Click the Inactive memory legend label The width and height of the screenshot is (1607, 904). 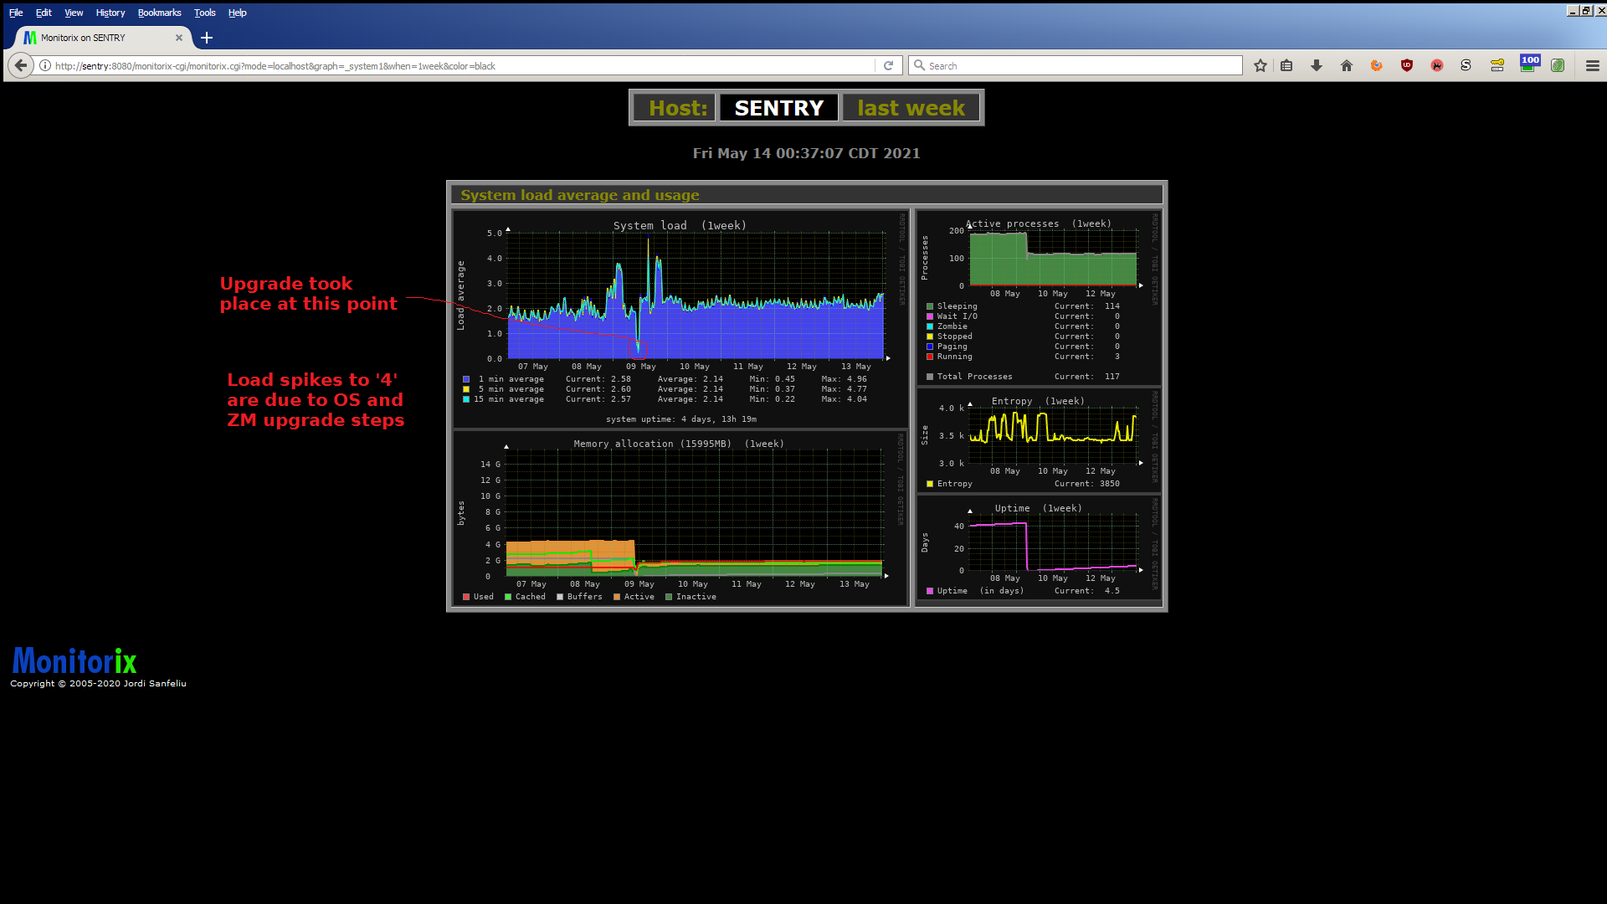pyautogui.click(x=696, y=597)
